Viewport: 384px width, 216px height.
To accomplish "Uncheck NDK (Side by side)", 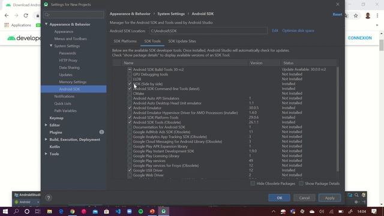I will click(x=130, y=84).
